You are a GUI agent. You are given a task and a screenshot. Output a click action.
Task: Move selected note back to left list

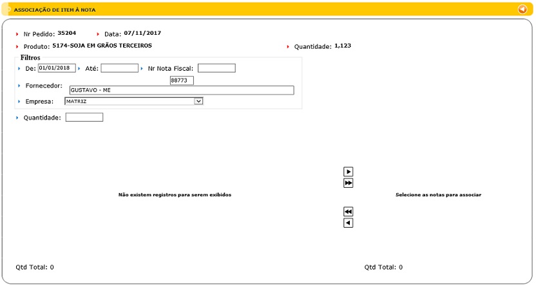349,223
